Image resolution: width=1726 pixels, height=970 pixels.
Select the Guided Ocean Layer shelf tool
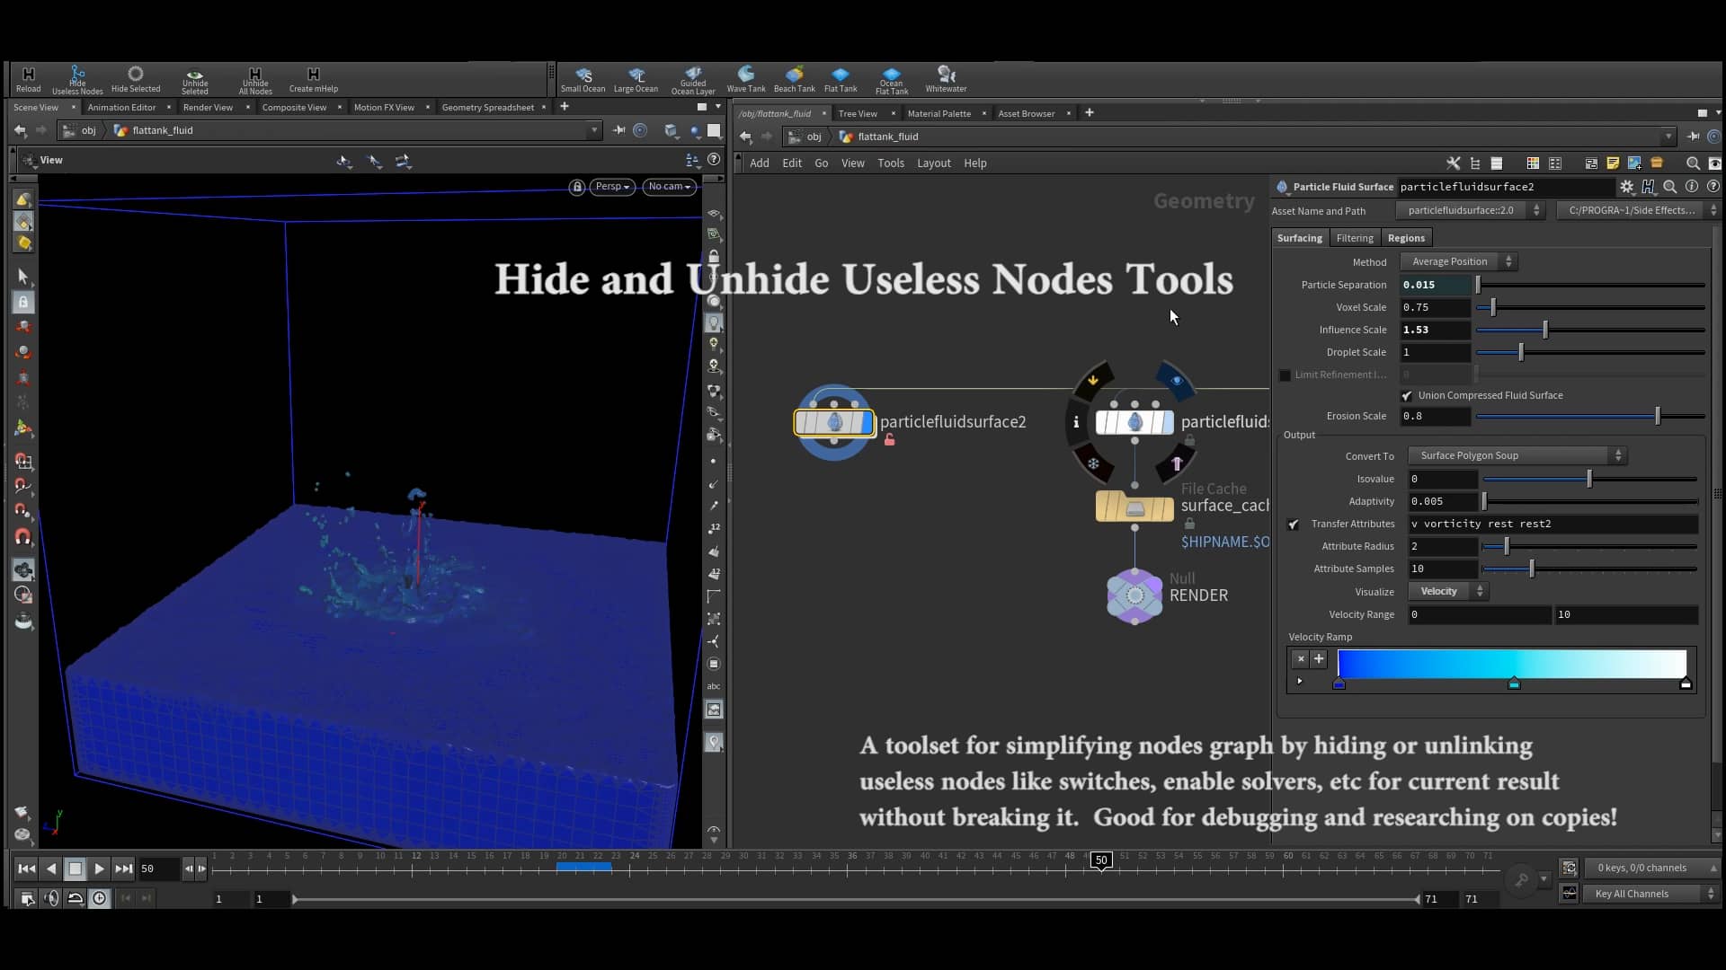coord(693,78)
